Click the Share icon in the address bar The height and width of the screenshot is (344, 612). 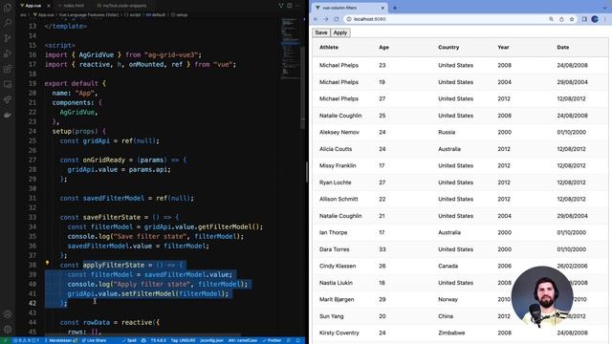click(x=561, y=19)
